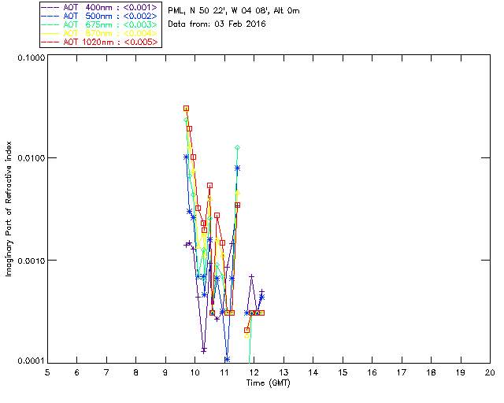
Task: Click the x-axis tick label 16
Action: 372,372
